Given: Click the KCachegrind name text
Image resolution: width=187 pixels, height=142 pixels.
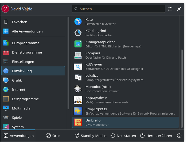Looking at the screenshot, I should (x=96, y=31).
